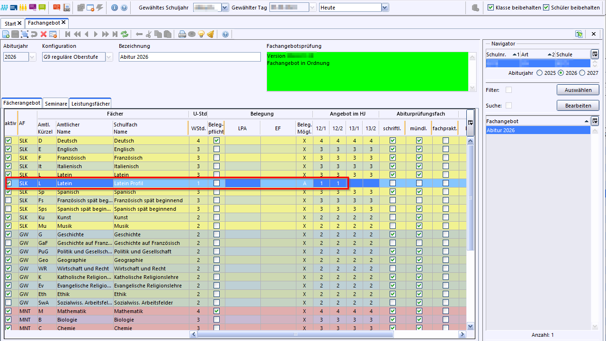The height and width of the screenshot is (341, 606).
Task: Open the Konfiguration G9 reguläre Oberstufe dropdown
Action: [109, 57]
